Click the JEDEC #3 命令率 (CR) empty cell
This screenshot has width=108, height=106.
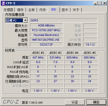click(55, 86)
